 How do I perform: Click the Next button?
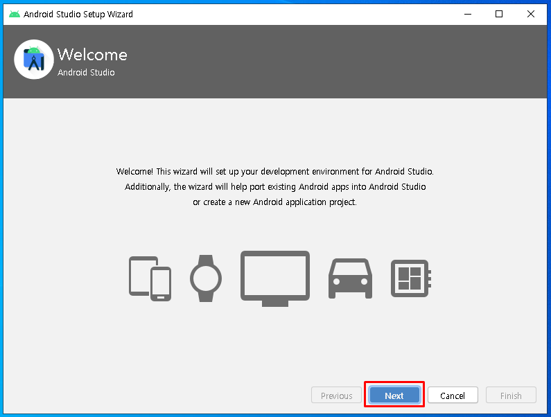[394, 396]
